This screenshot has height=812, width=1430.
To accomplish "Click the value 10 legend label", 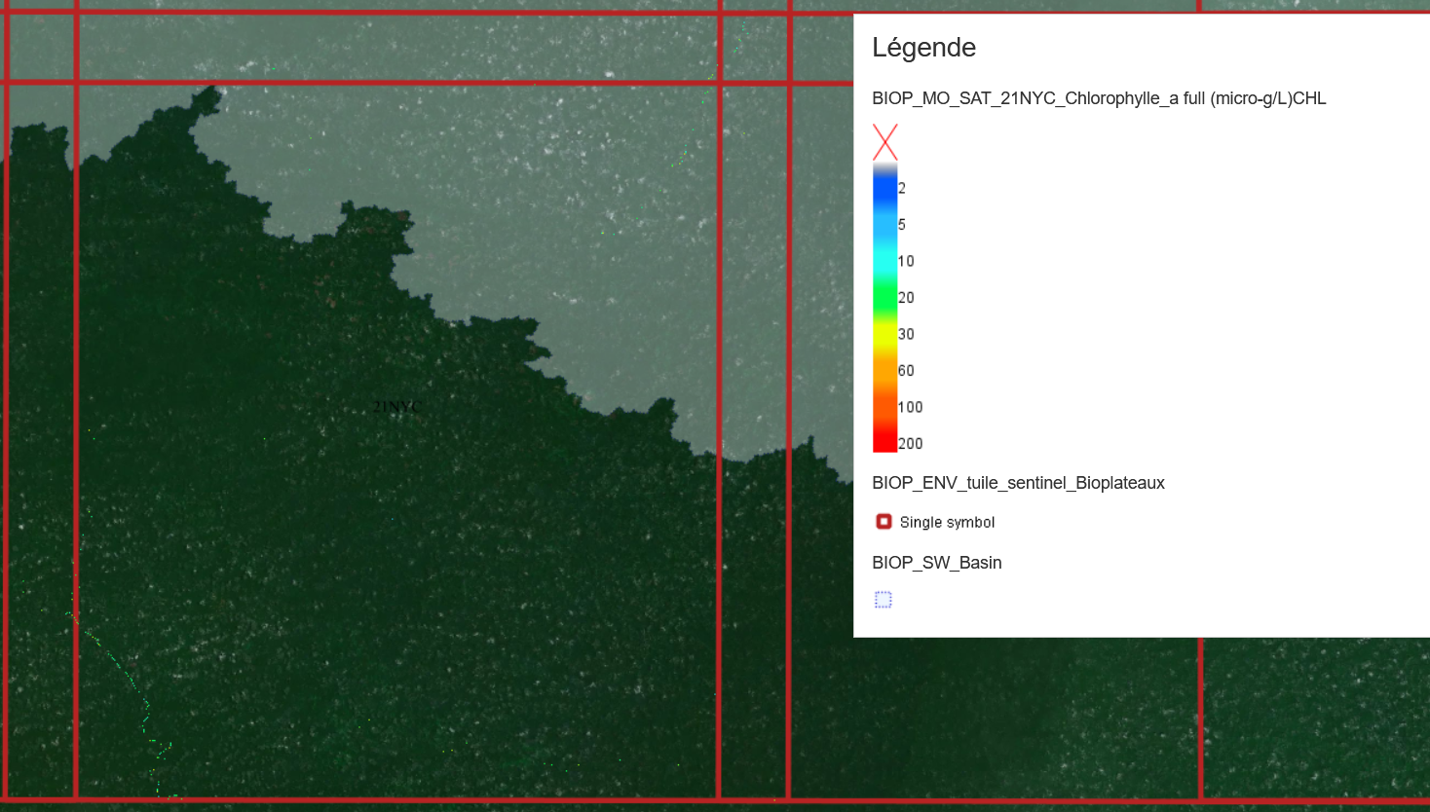I will point(906,261).
